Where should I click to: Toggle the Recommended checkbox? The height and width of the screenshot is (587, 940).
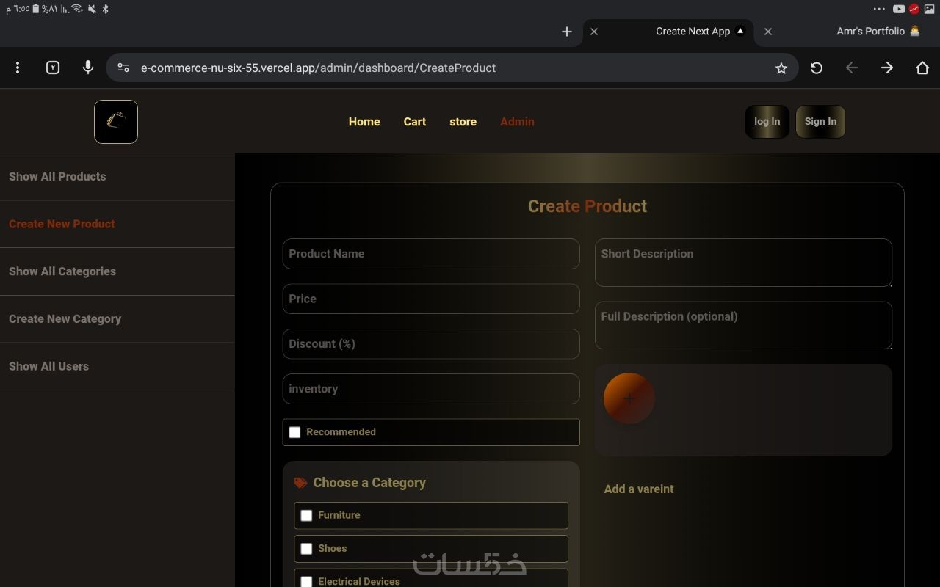pos(294,432)
